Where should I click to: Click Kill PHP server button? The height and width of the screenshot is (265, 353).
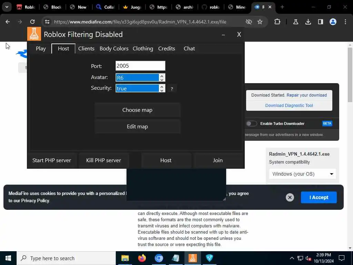tap(103, 160)
